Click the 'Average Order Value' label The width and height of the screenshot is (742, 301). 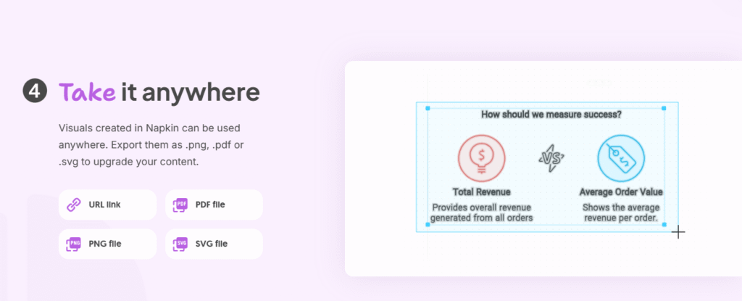tap(621, 192)
